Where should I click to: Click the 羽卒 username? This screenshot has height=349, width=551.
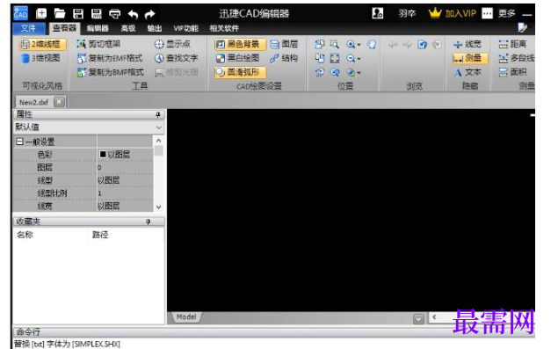(407, 14)
